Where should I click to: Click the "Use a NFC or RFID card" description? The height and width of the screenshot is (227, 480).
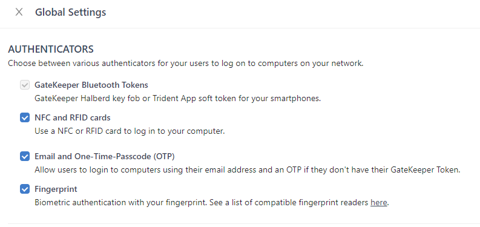click(x=130, y=131)
